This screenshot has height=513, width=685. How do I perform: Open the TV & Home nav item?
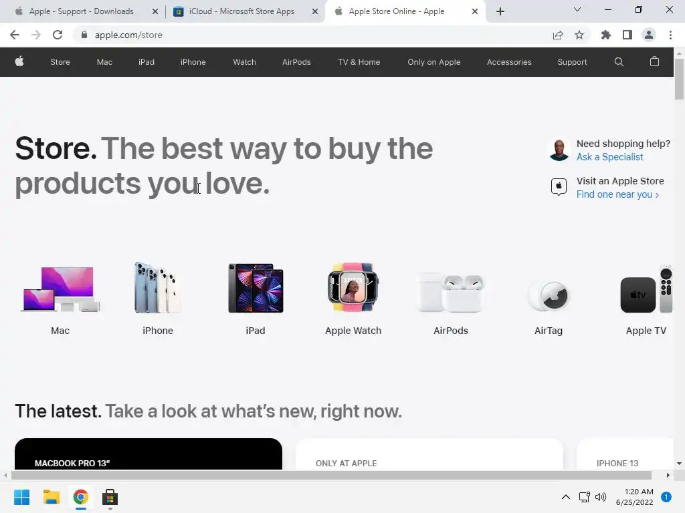359,62
